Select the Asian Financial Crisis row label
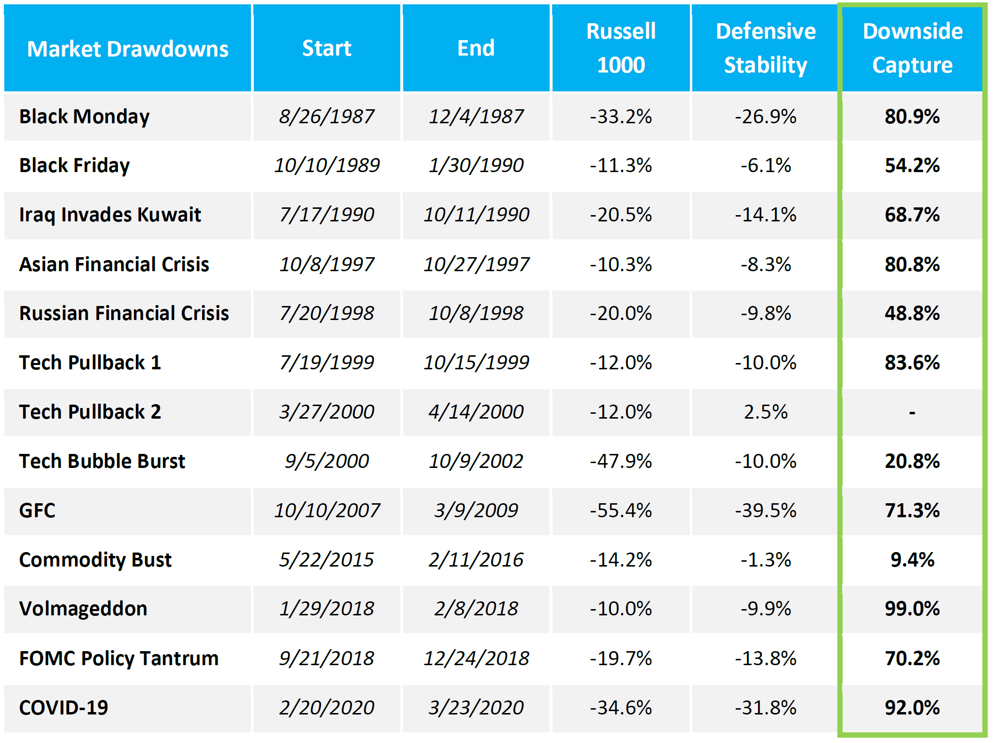This screenshot has width=993, height=743. click(x=114, y=264)
